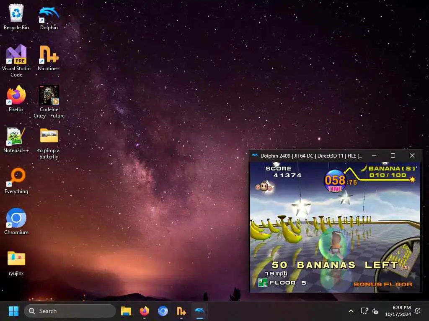Select the Nicotine+ desktop shortcut

click(x=49, y=58)
